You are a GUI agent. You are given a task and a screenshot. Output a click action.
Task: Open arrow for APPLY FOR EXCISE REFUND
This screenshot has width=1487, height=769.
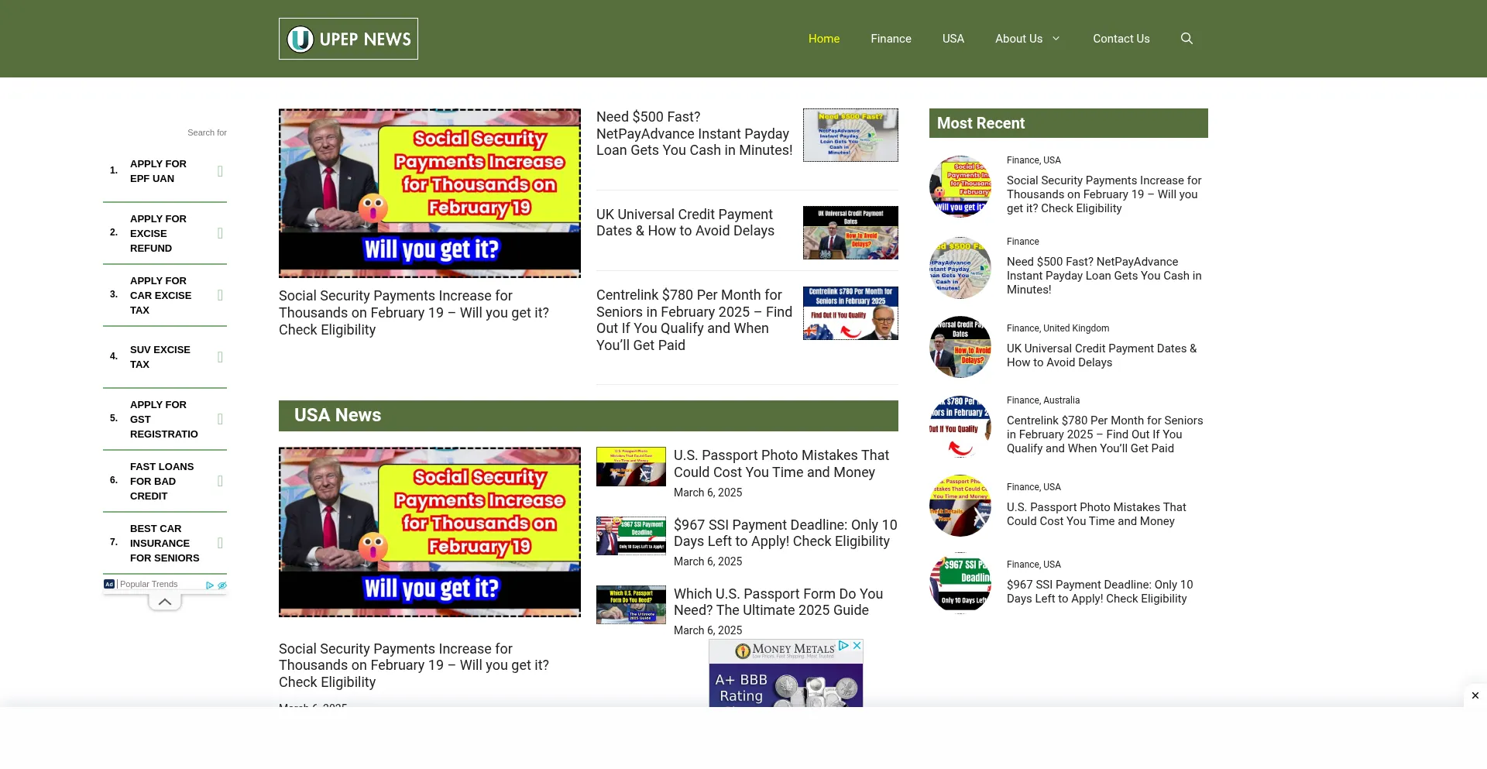[x=220, y=233]
